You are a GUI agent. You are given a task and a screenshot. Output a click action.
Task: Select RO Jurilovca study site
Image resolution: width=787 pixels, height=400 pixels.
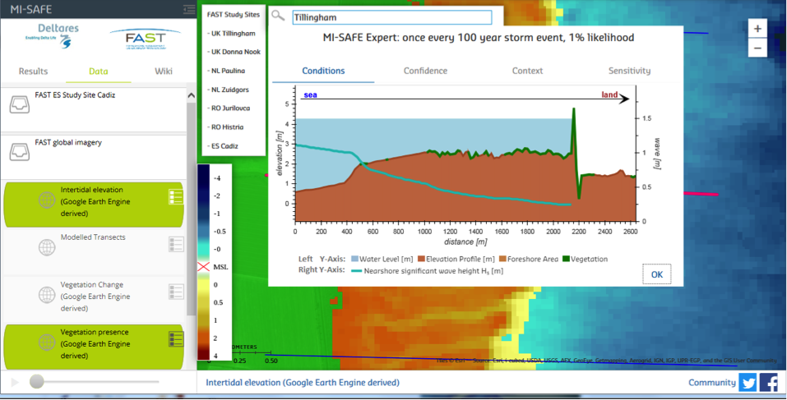(x=229, y=108)
